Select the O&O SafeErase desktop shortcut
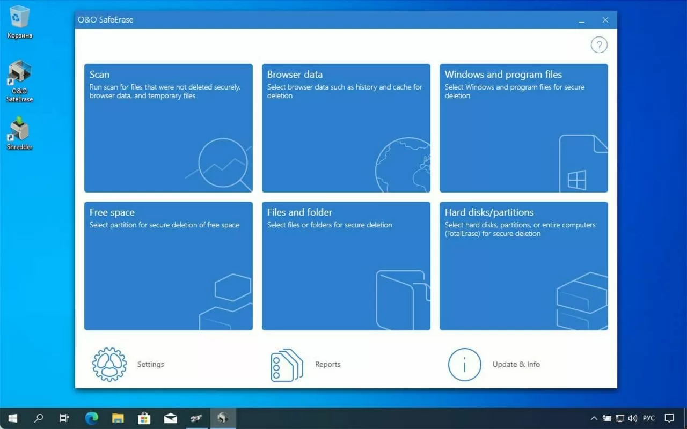The image size is (687, 429). (x=20, y=81)
